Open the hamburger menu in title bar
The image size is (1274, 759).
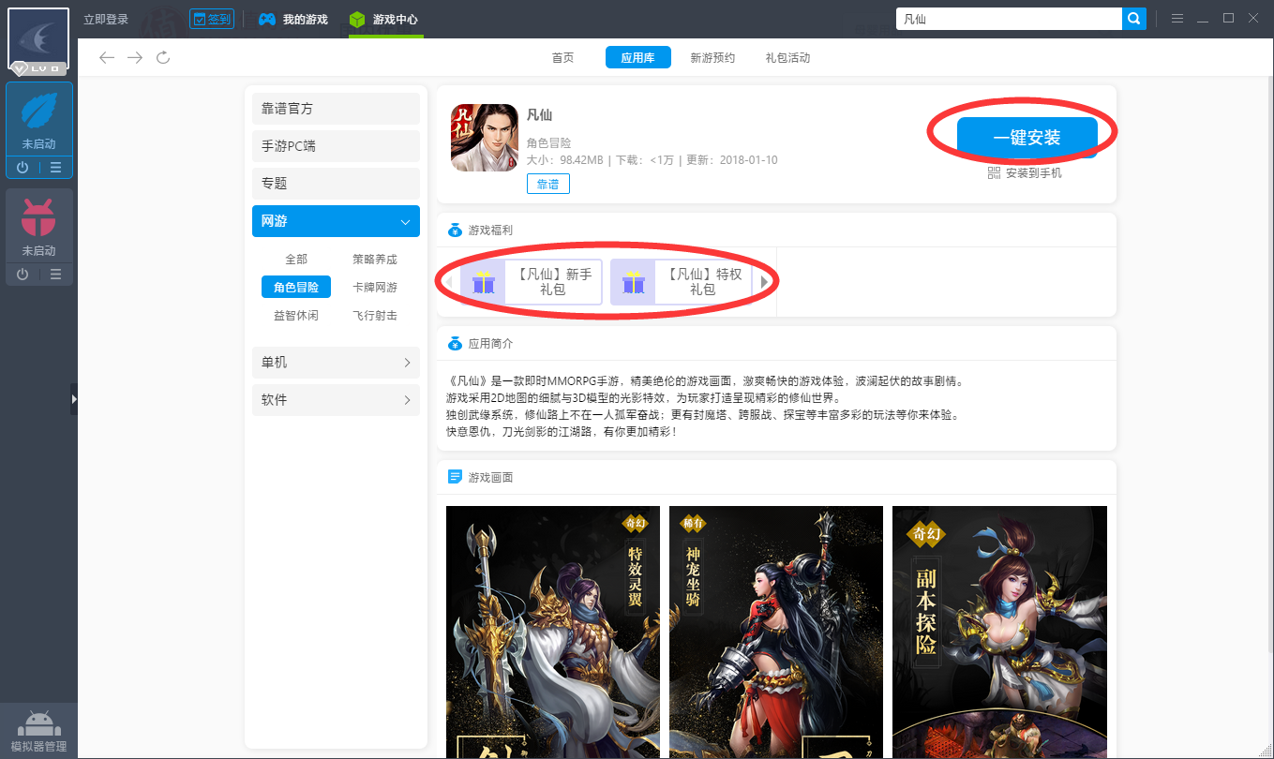point(1177,19)
